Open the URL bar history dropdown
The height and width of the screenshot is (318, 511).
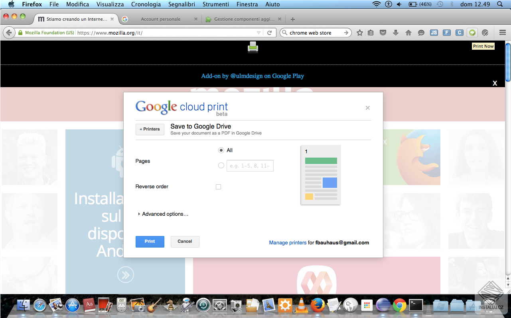point(258,33)
